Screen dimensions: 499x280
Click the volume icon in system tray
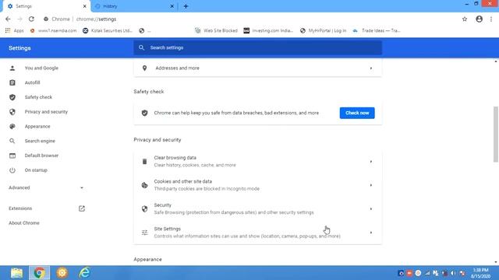pos(453,273)
